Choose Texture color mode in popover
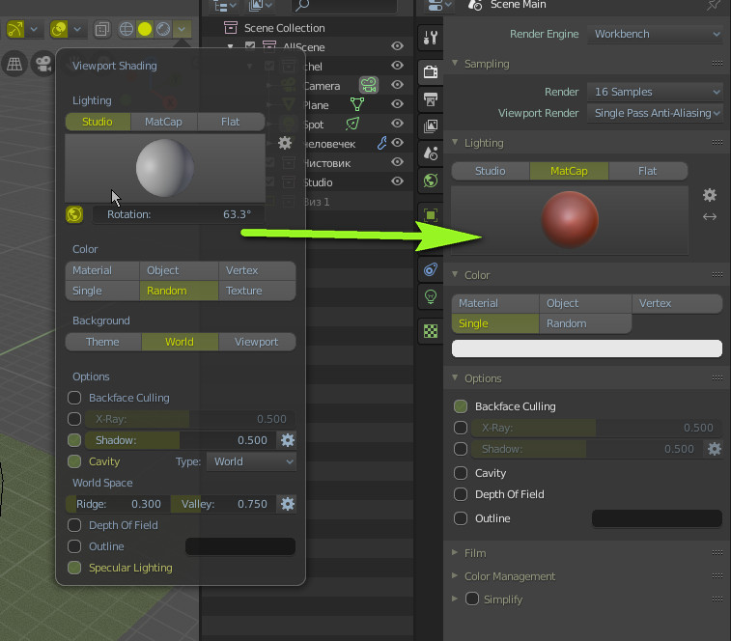The width and height of the screenshot is (731, 641). [257, 291]
